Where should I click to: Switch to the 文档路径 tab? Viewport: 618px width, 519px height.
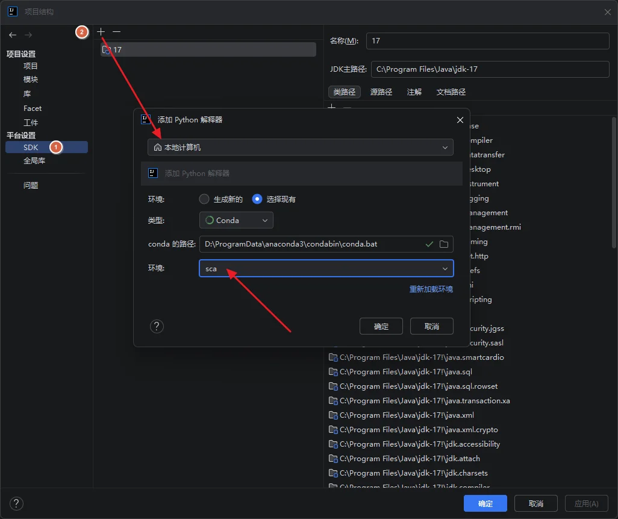(451, 92)
